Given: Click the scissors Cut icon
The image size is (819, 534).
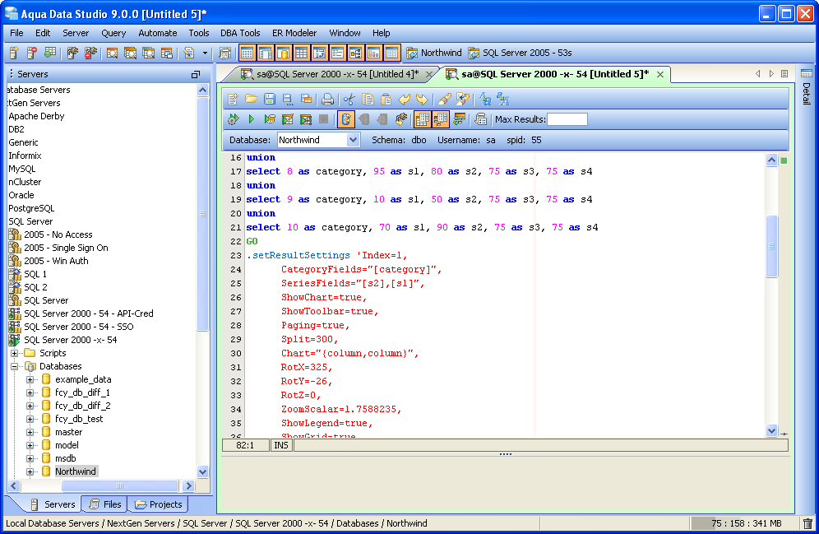Looking at the screenshot, I should (349, 99).
